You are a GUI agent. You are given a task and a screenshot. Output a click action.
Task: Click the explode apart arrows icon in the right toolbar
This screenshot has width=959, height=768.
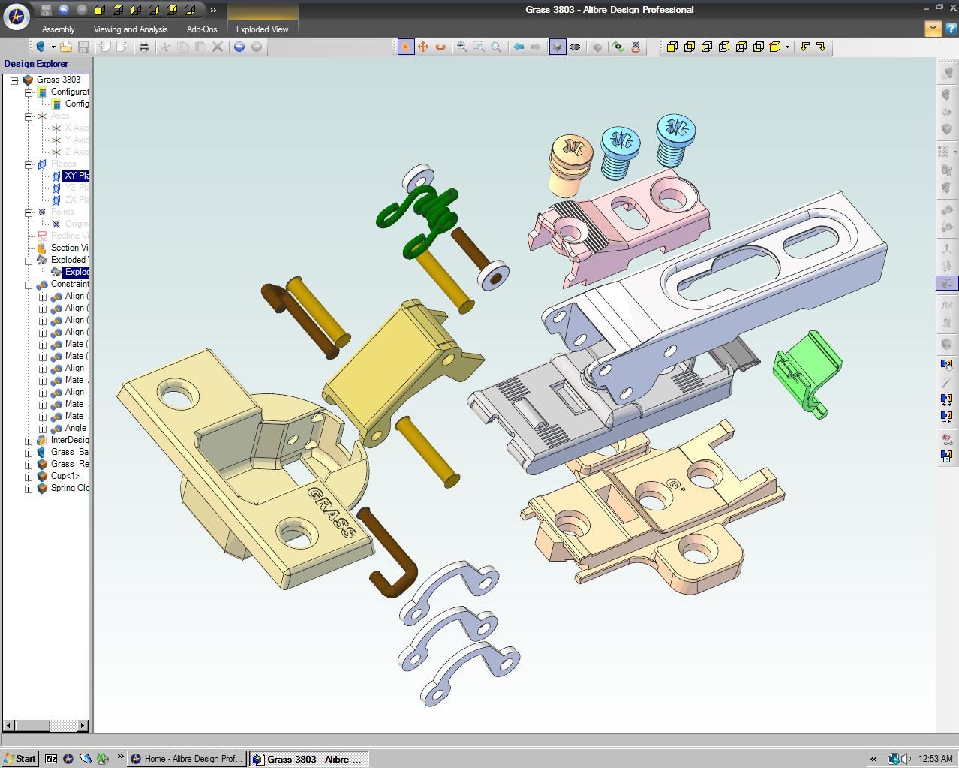point(946,400)
